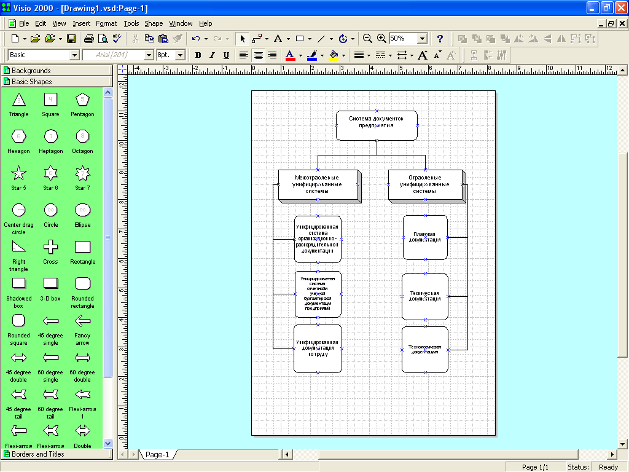Toggle Bold formatting
The height and width of the screenshot is (472, 629).
tap(198, 55)
